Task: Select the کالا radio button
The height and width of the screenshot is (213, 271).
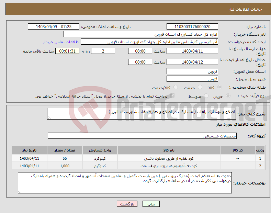Action: pos(219,87)
